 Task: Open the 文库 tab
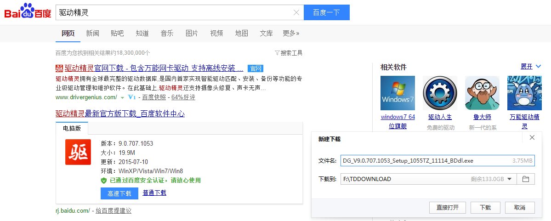click(266, 34)
